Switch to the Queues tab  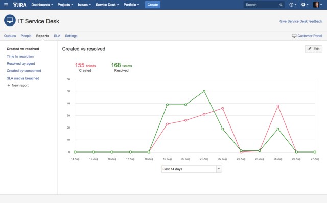coord(10,36)
